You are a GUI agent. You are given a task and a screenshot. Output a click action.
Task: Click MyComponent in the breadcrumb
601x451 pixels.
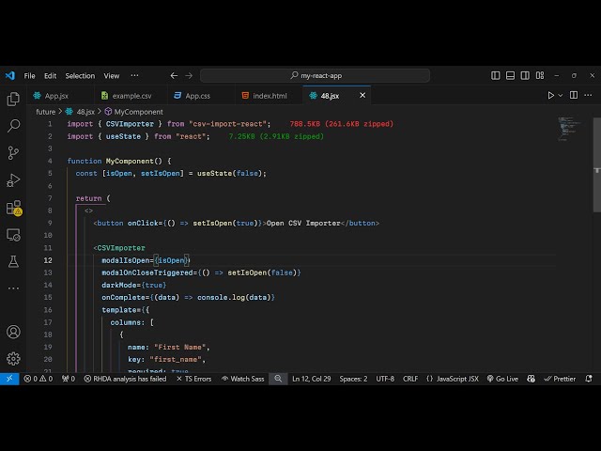tap(138, 112)
